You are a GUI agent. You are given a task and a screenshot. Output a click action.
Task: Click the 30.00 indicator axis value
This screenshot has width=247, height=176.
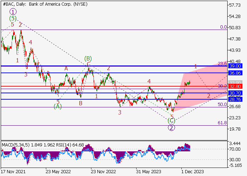click(235, 160)
